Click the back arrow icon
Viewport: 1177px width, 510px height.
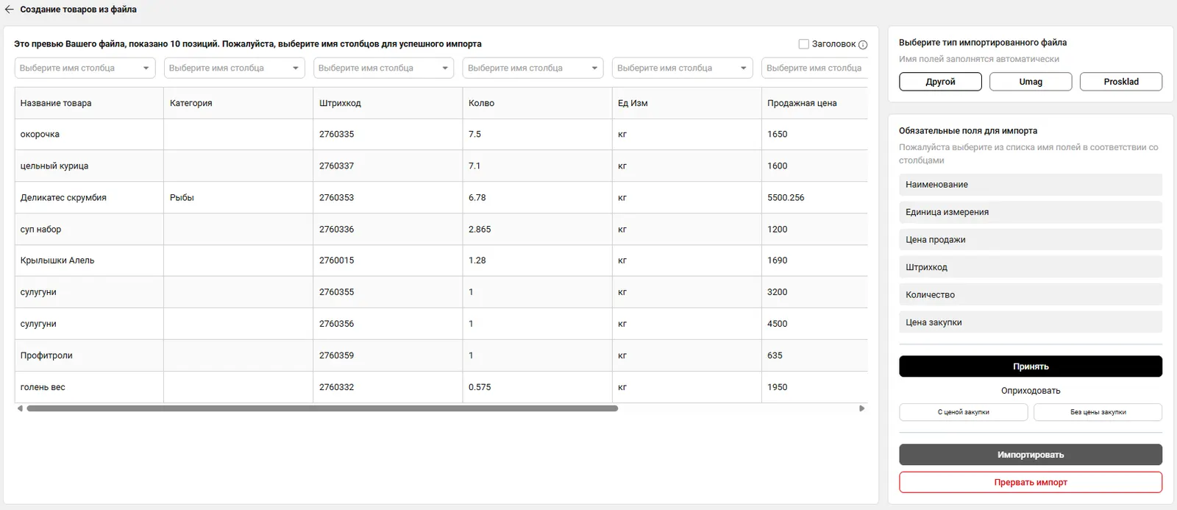coord(10,10)
